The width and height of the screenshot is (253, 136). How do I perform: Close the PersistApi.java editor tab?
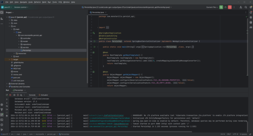tap(106, 12)
